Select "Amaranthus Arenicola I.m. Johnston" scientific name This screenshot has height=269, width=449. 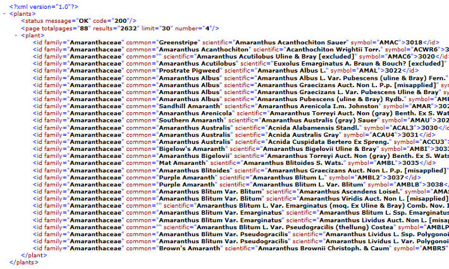318,106
